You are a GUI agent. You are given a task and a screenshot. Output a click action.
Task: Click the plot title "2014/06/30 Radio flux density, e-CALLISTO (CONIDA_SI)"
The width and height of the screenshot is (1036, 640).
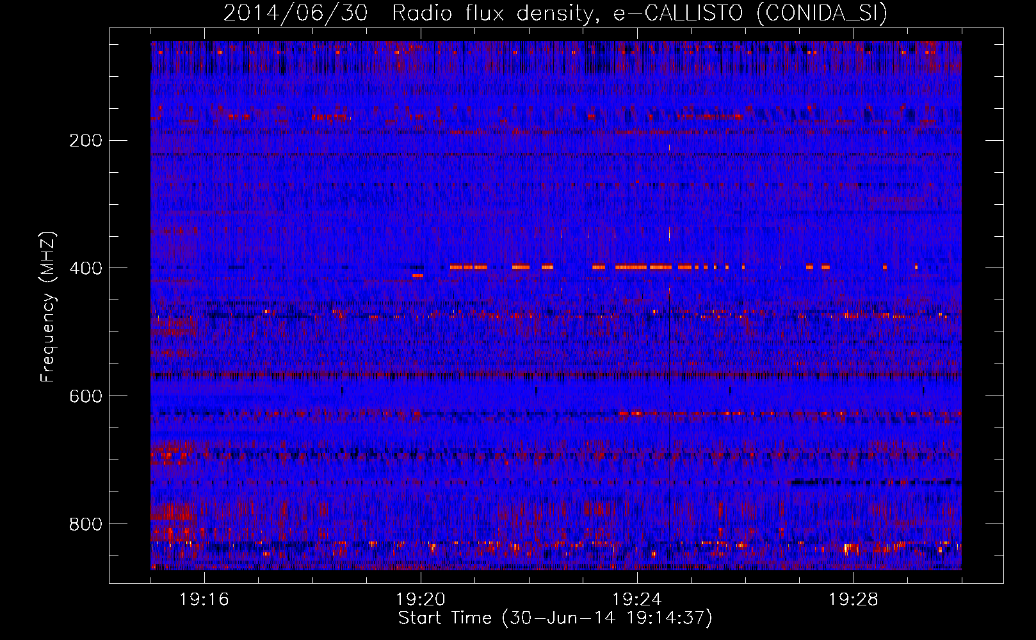click(555, 13)
